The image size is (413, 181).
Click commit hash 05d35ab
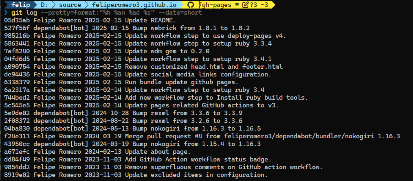click(x=17, y=20)
